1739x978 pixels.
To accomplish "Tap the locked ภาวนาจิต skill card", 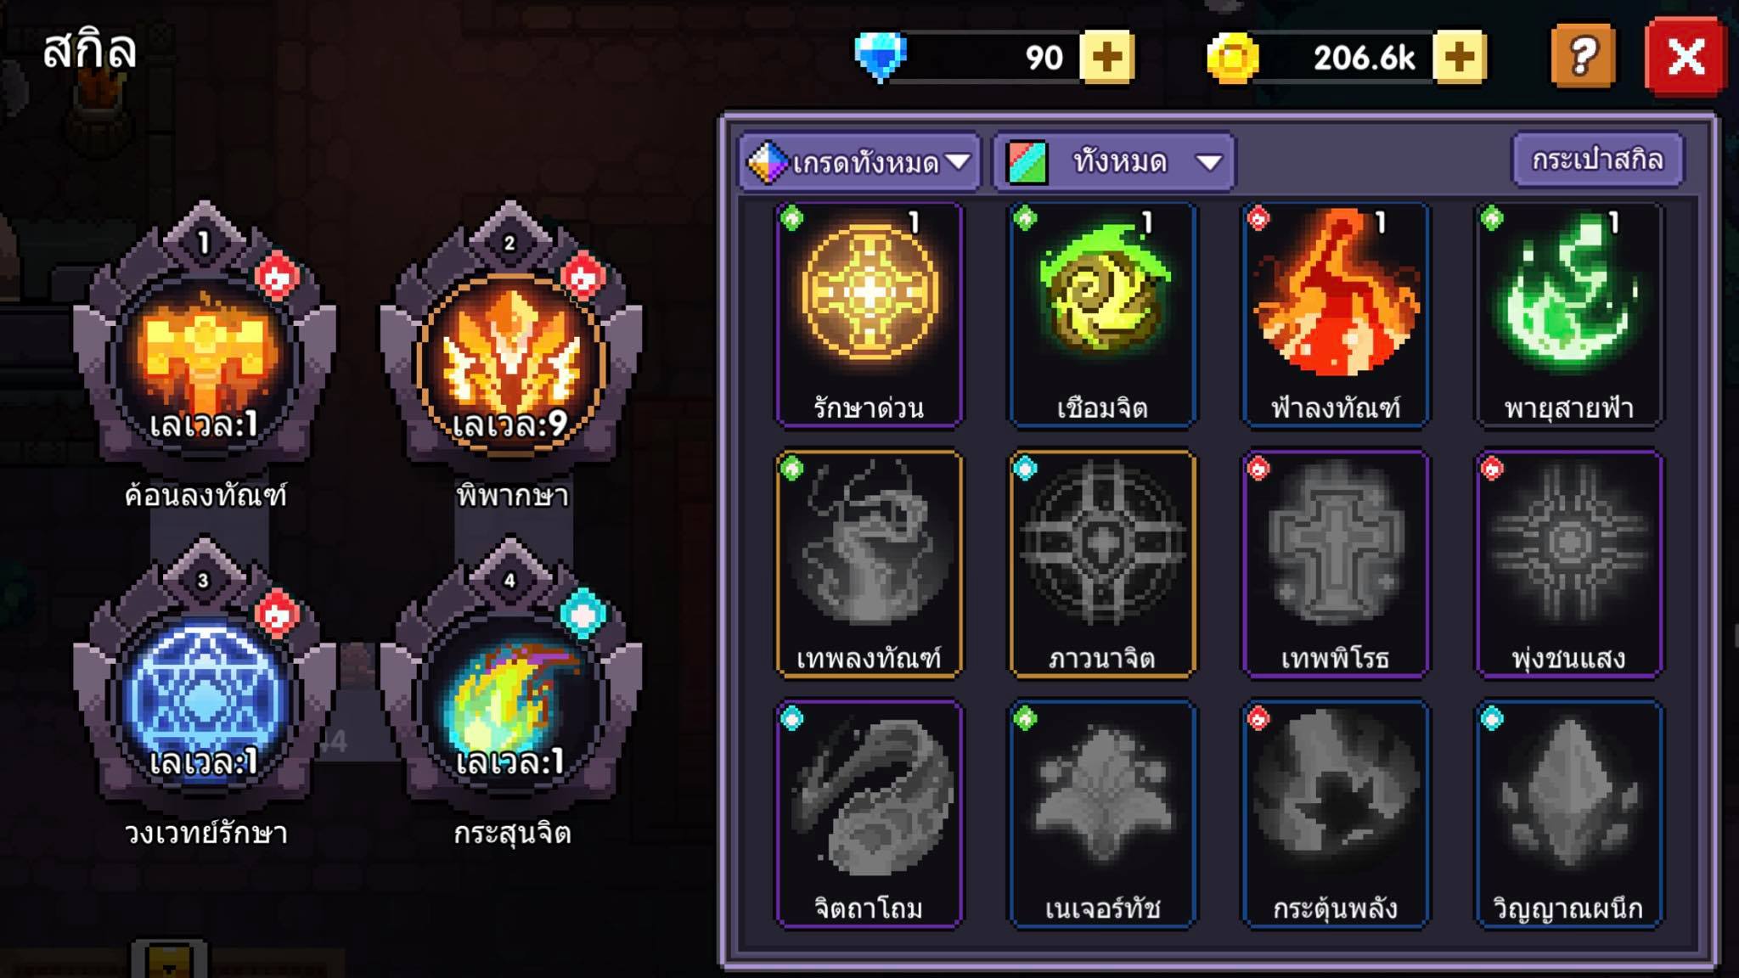I will pos(1102,564).
